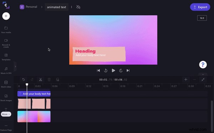
Task: Select the pink paper overlay clip
Action: click(x=34, y=104)
